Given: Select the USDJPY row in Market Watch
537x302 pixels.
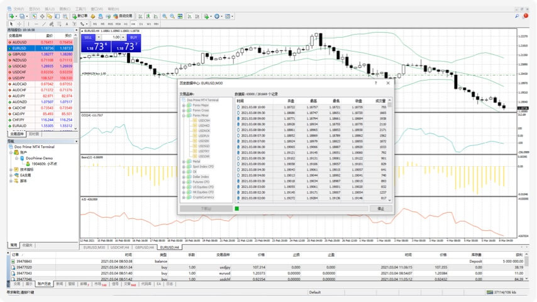Looking at the screenshot, I should pos(19,78).
